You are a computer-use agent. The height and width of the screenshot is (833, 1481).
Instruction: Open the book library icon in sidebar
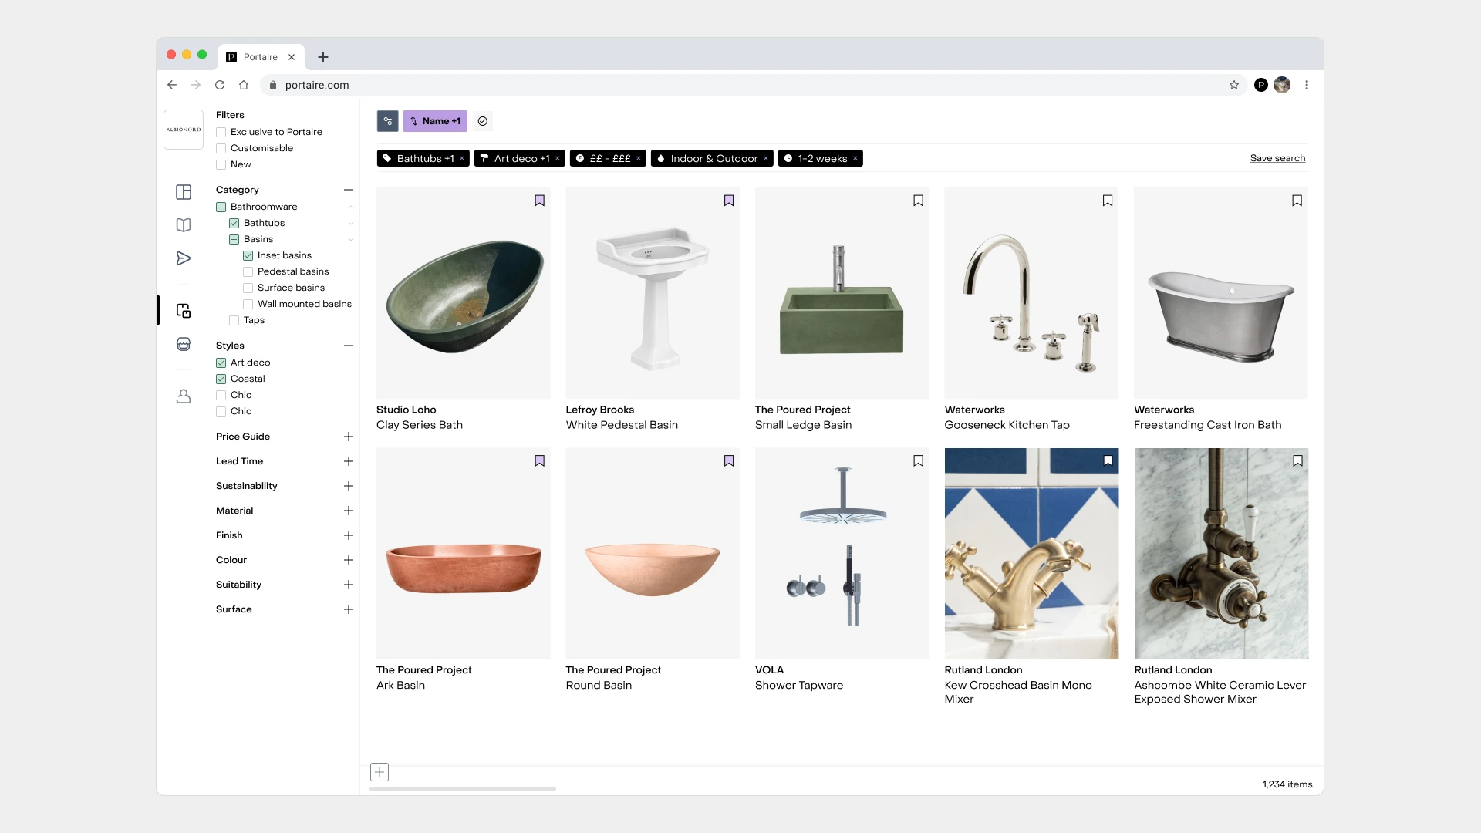point(184,225)
